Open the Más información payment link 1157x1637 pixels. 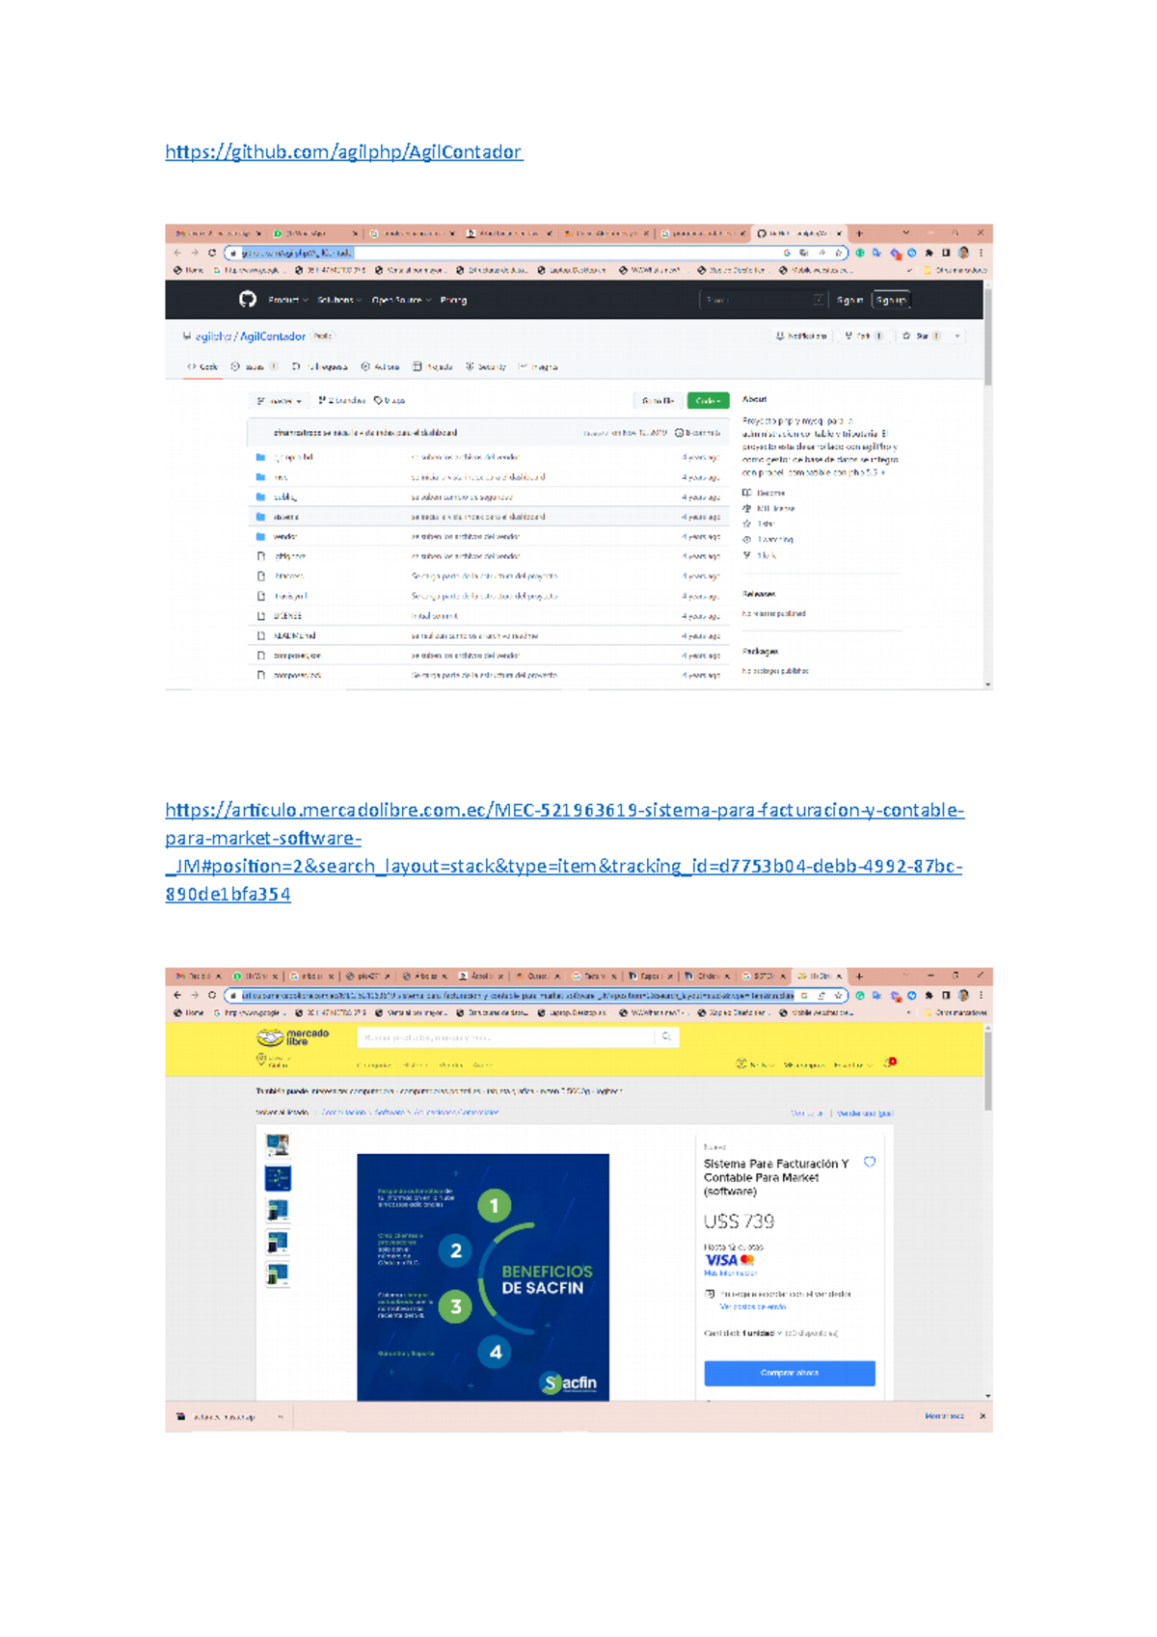pyautogui.click(x=731, y=1274)
